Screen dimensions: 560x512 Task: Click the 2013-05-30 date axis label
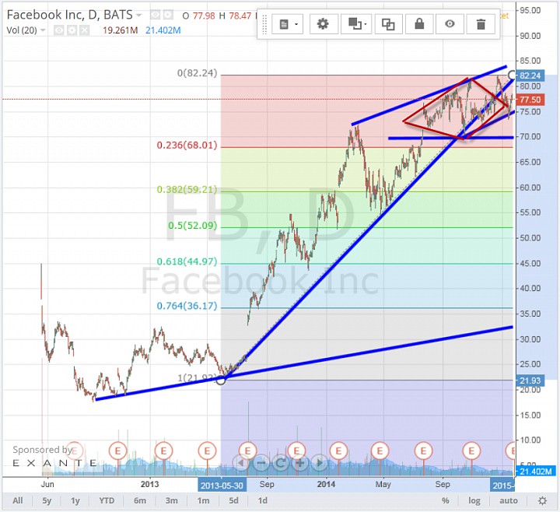click(222, 486)
